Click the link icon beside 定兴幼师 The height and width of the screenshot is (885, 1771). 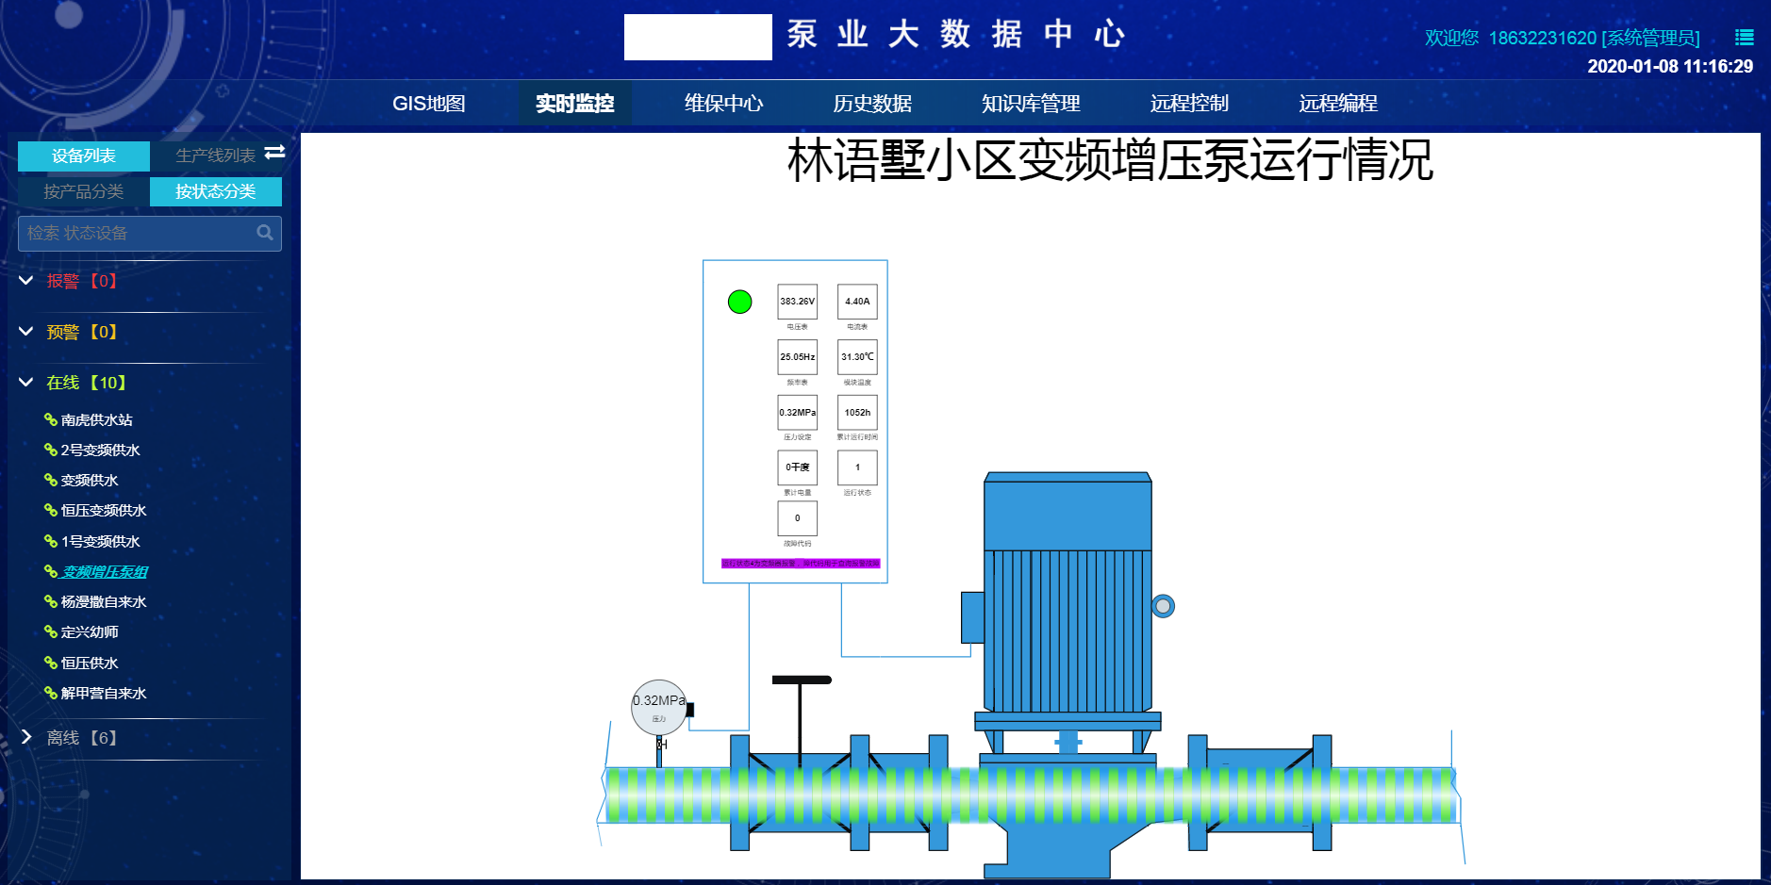[50, 631]
